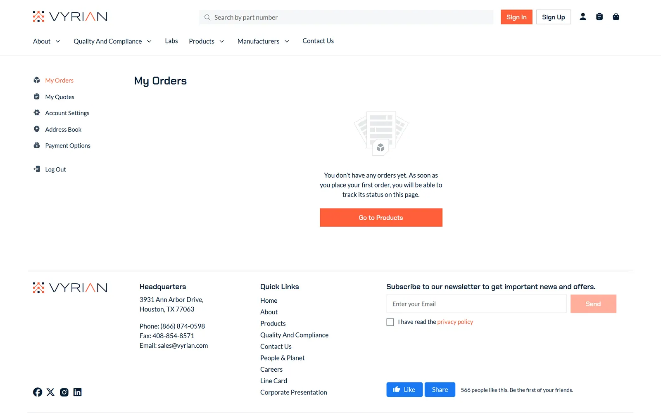Viewport: 661px width, 413px height.
Task: Open the Corporate Presentation quick link
Action: [294, 392]
